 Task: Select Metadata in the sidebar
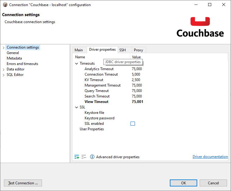[14, 58]
